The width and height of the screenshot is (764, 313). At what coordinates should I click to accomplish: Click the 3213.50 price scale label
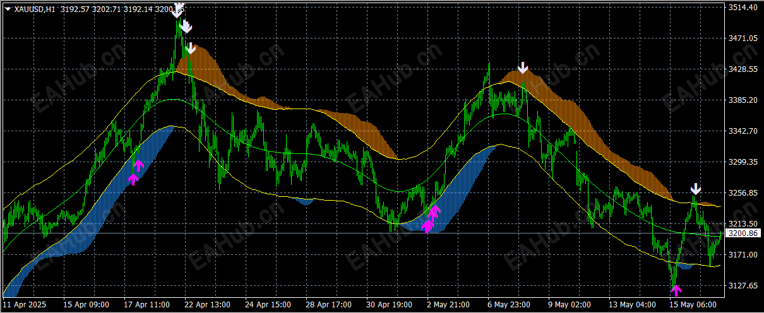[x=743, y=224]
